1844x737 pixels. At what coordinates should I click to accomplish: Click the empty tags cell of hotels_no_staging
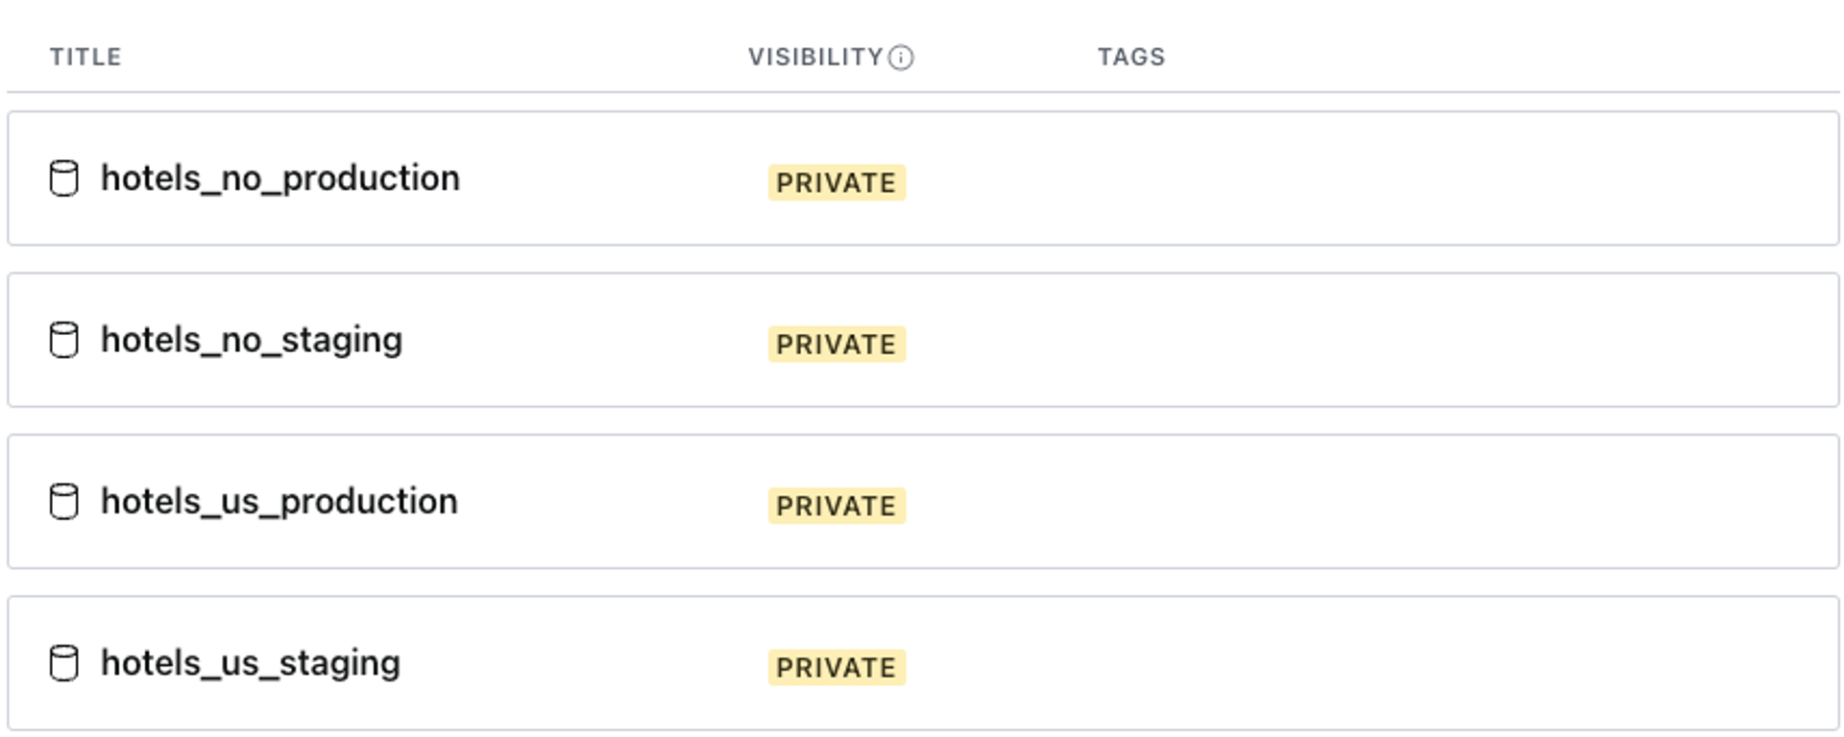pyautogui.click(x=1345, y=340)
